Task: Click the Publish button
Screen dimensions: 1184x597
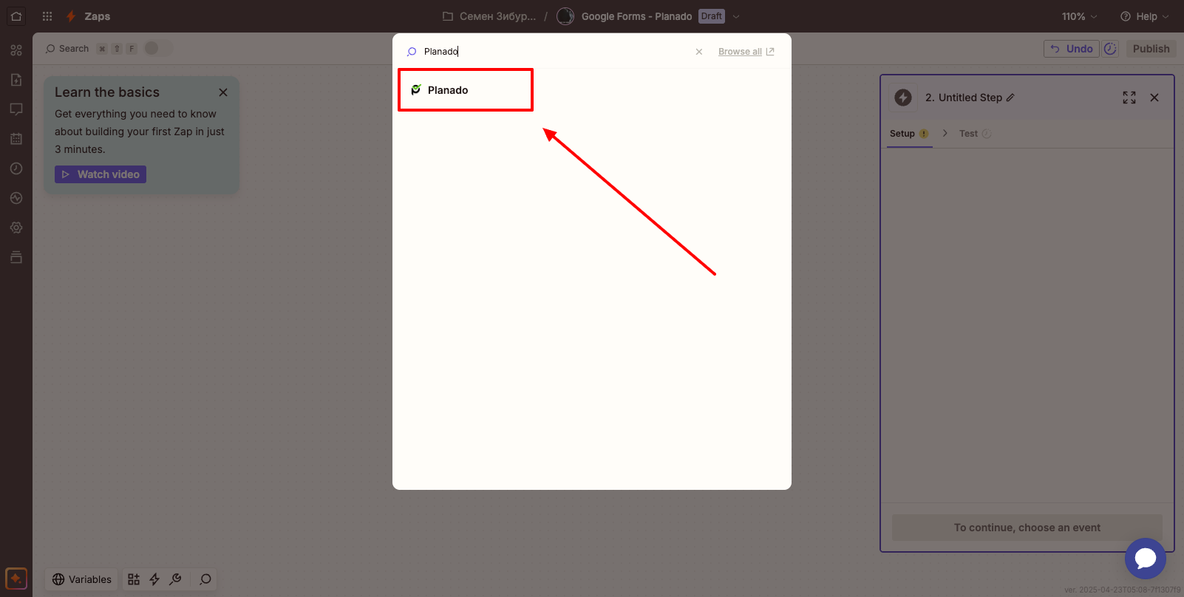Action: click(1151, 49)
